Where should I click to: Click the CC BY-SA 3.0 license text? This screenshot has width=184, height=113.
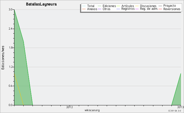click(x=174, y=111)
